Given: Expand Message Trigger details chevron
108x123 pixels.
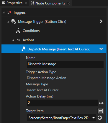Looking at the screenshot, I should 101,21.
